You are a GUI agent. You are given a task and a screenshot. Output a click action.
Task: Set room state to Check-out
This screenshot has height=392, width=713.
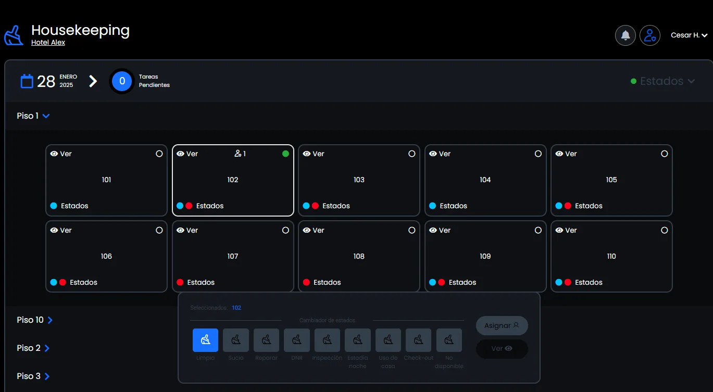(419, 340)
